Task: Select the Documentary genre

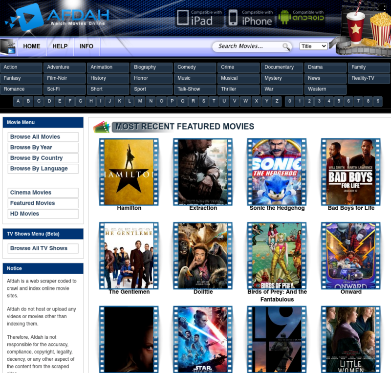Action: [x=282, y=67]
